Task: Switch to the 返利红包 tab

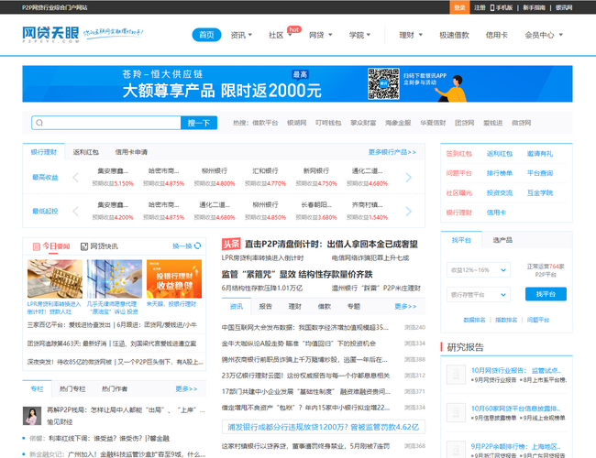Action: (x=85, y=152)
